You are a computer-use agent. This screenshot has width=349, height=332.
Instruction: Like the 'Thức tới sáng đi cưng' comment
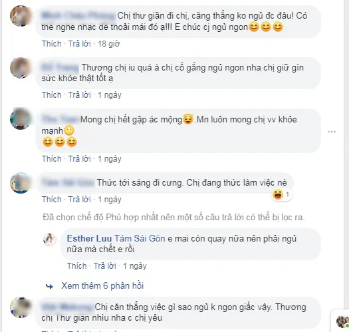[x=52, y=199]
